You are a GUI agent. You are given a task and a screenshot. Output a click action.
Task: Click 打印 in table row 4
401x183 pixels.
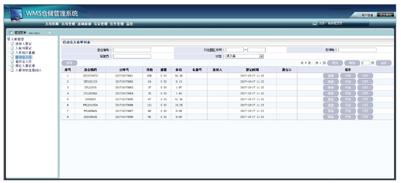click(365, 93)
